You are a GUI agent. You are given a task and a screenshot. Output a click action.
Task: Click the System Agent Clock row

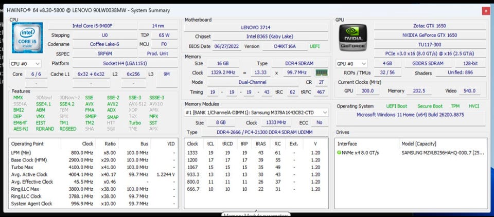pyautogui.click(x=93, y=204)
